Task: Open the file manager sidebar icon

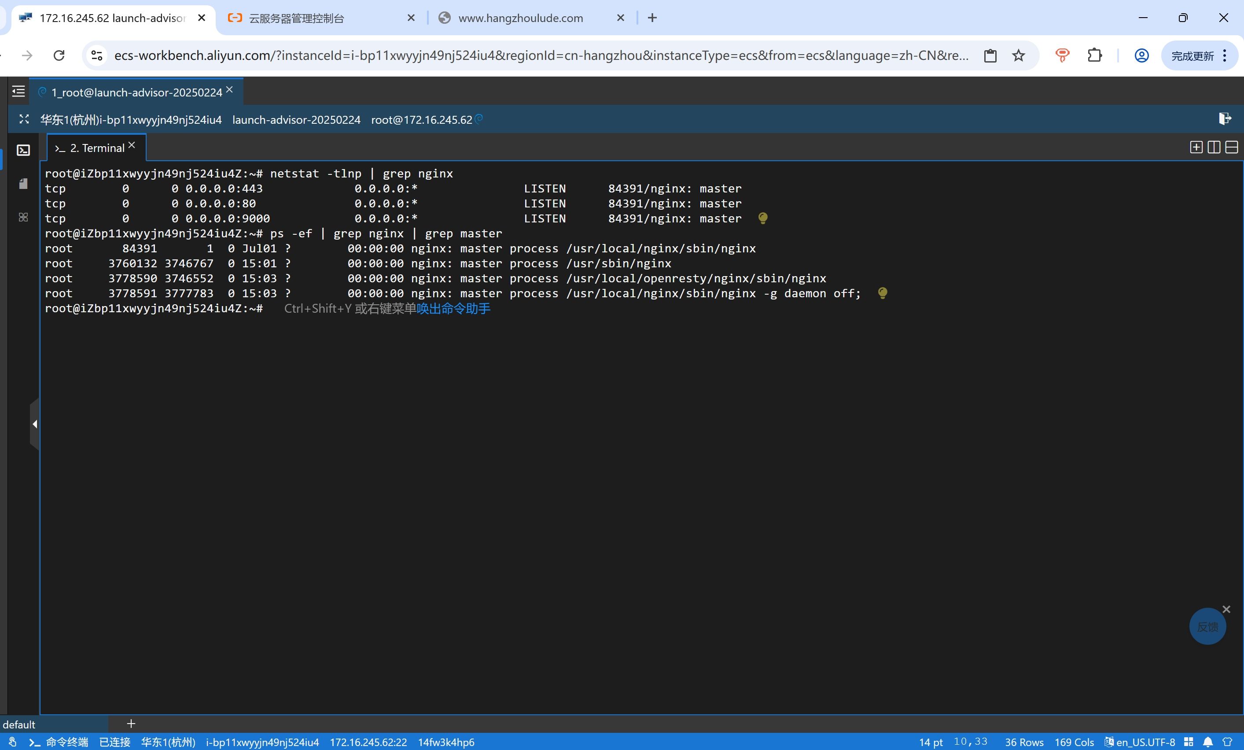Action: tap(23, 184)
